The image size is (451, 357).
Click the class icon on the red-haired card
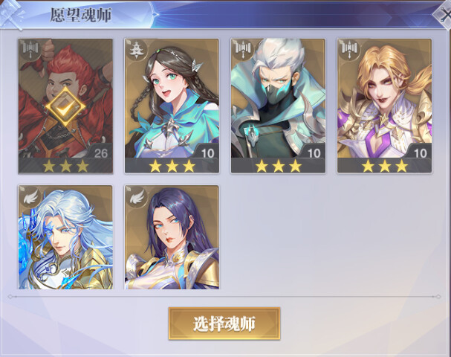[x=30, y=48]
